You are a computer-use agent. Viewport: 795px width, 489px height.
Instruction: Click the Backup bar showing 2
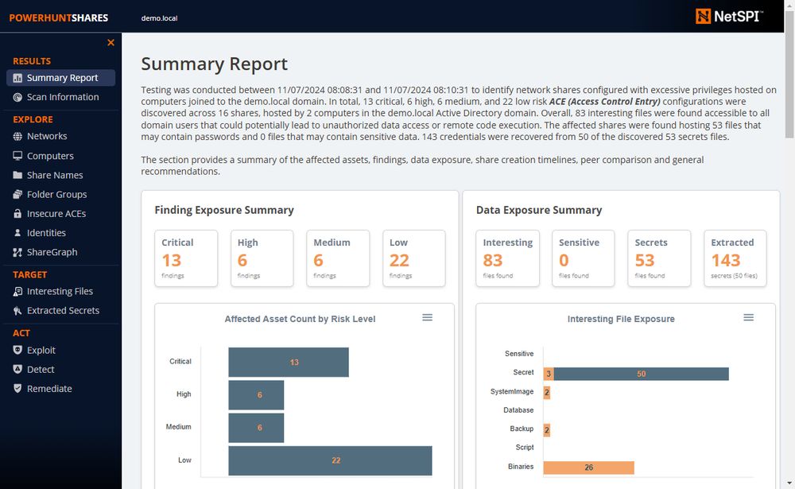(x=547, y=430)
